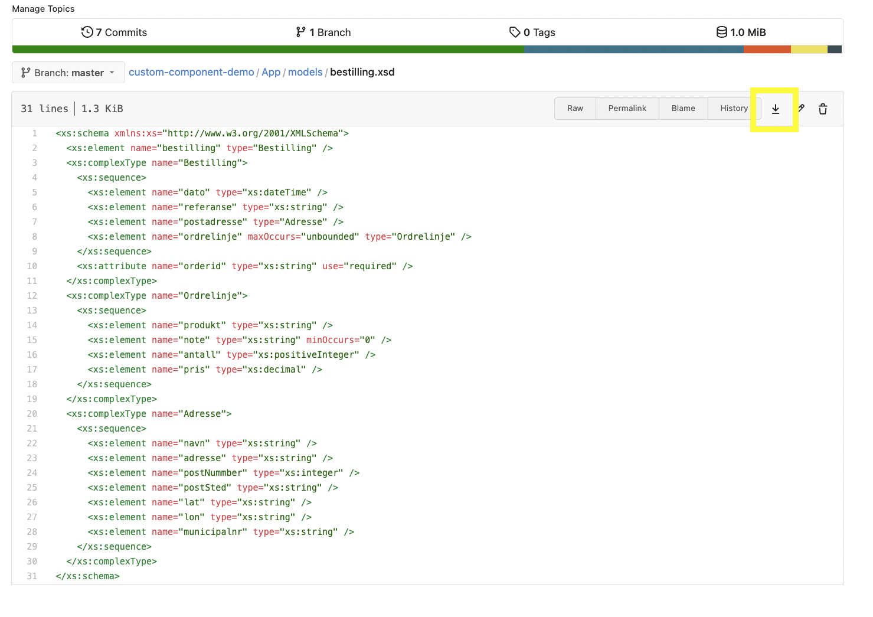Viewport: 873px width, 617px height.
Task: Open the 7 Commits history
Action: [x=115, y=32]
